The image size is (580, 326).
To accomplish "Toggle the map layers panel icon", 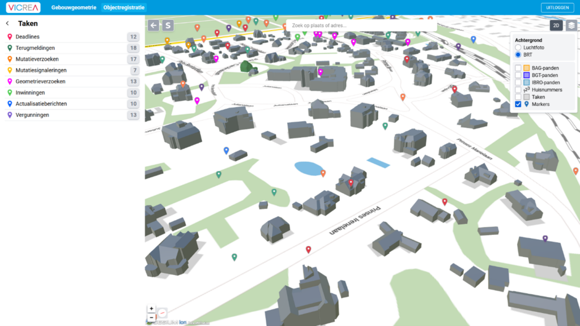I will [x=572, y=25].
